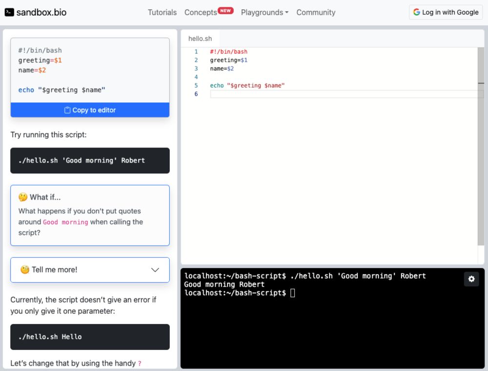Click 'Good morning Robert' terminal output
488x371 pixels.
coord(224,285)
